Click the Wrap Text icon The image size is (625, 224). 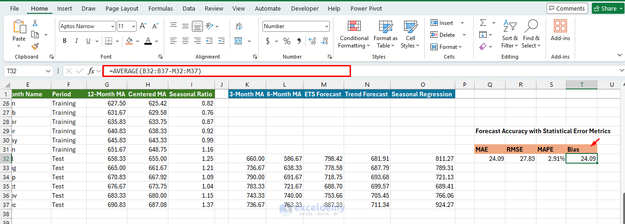(239, 26)
